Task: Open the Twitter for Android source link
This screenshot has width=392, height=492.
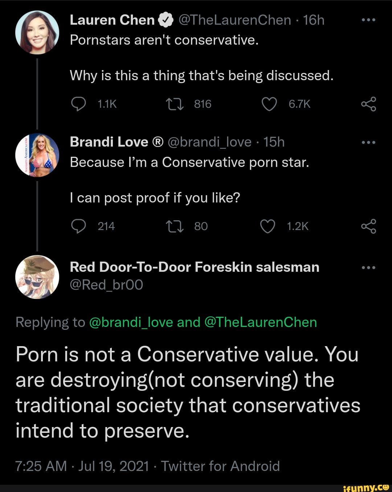Action: tap(220, 466)
